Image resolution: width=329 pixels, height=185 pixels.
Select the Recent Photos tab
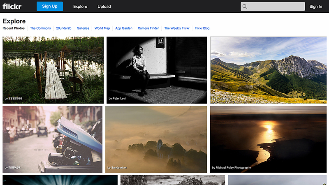[x=14, y=28]
